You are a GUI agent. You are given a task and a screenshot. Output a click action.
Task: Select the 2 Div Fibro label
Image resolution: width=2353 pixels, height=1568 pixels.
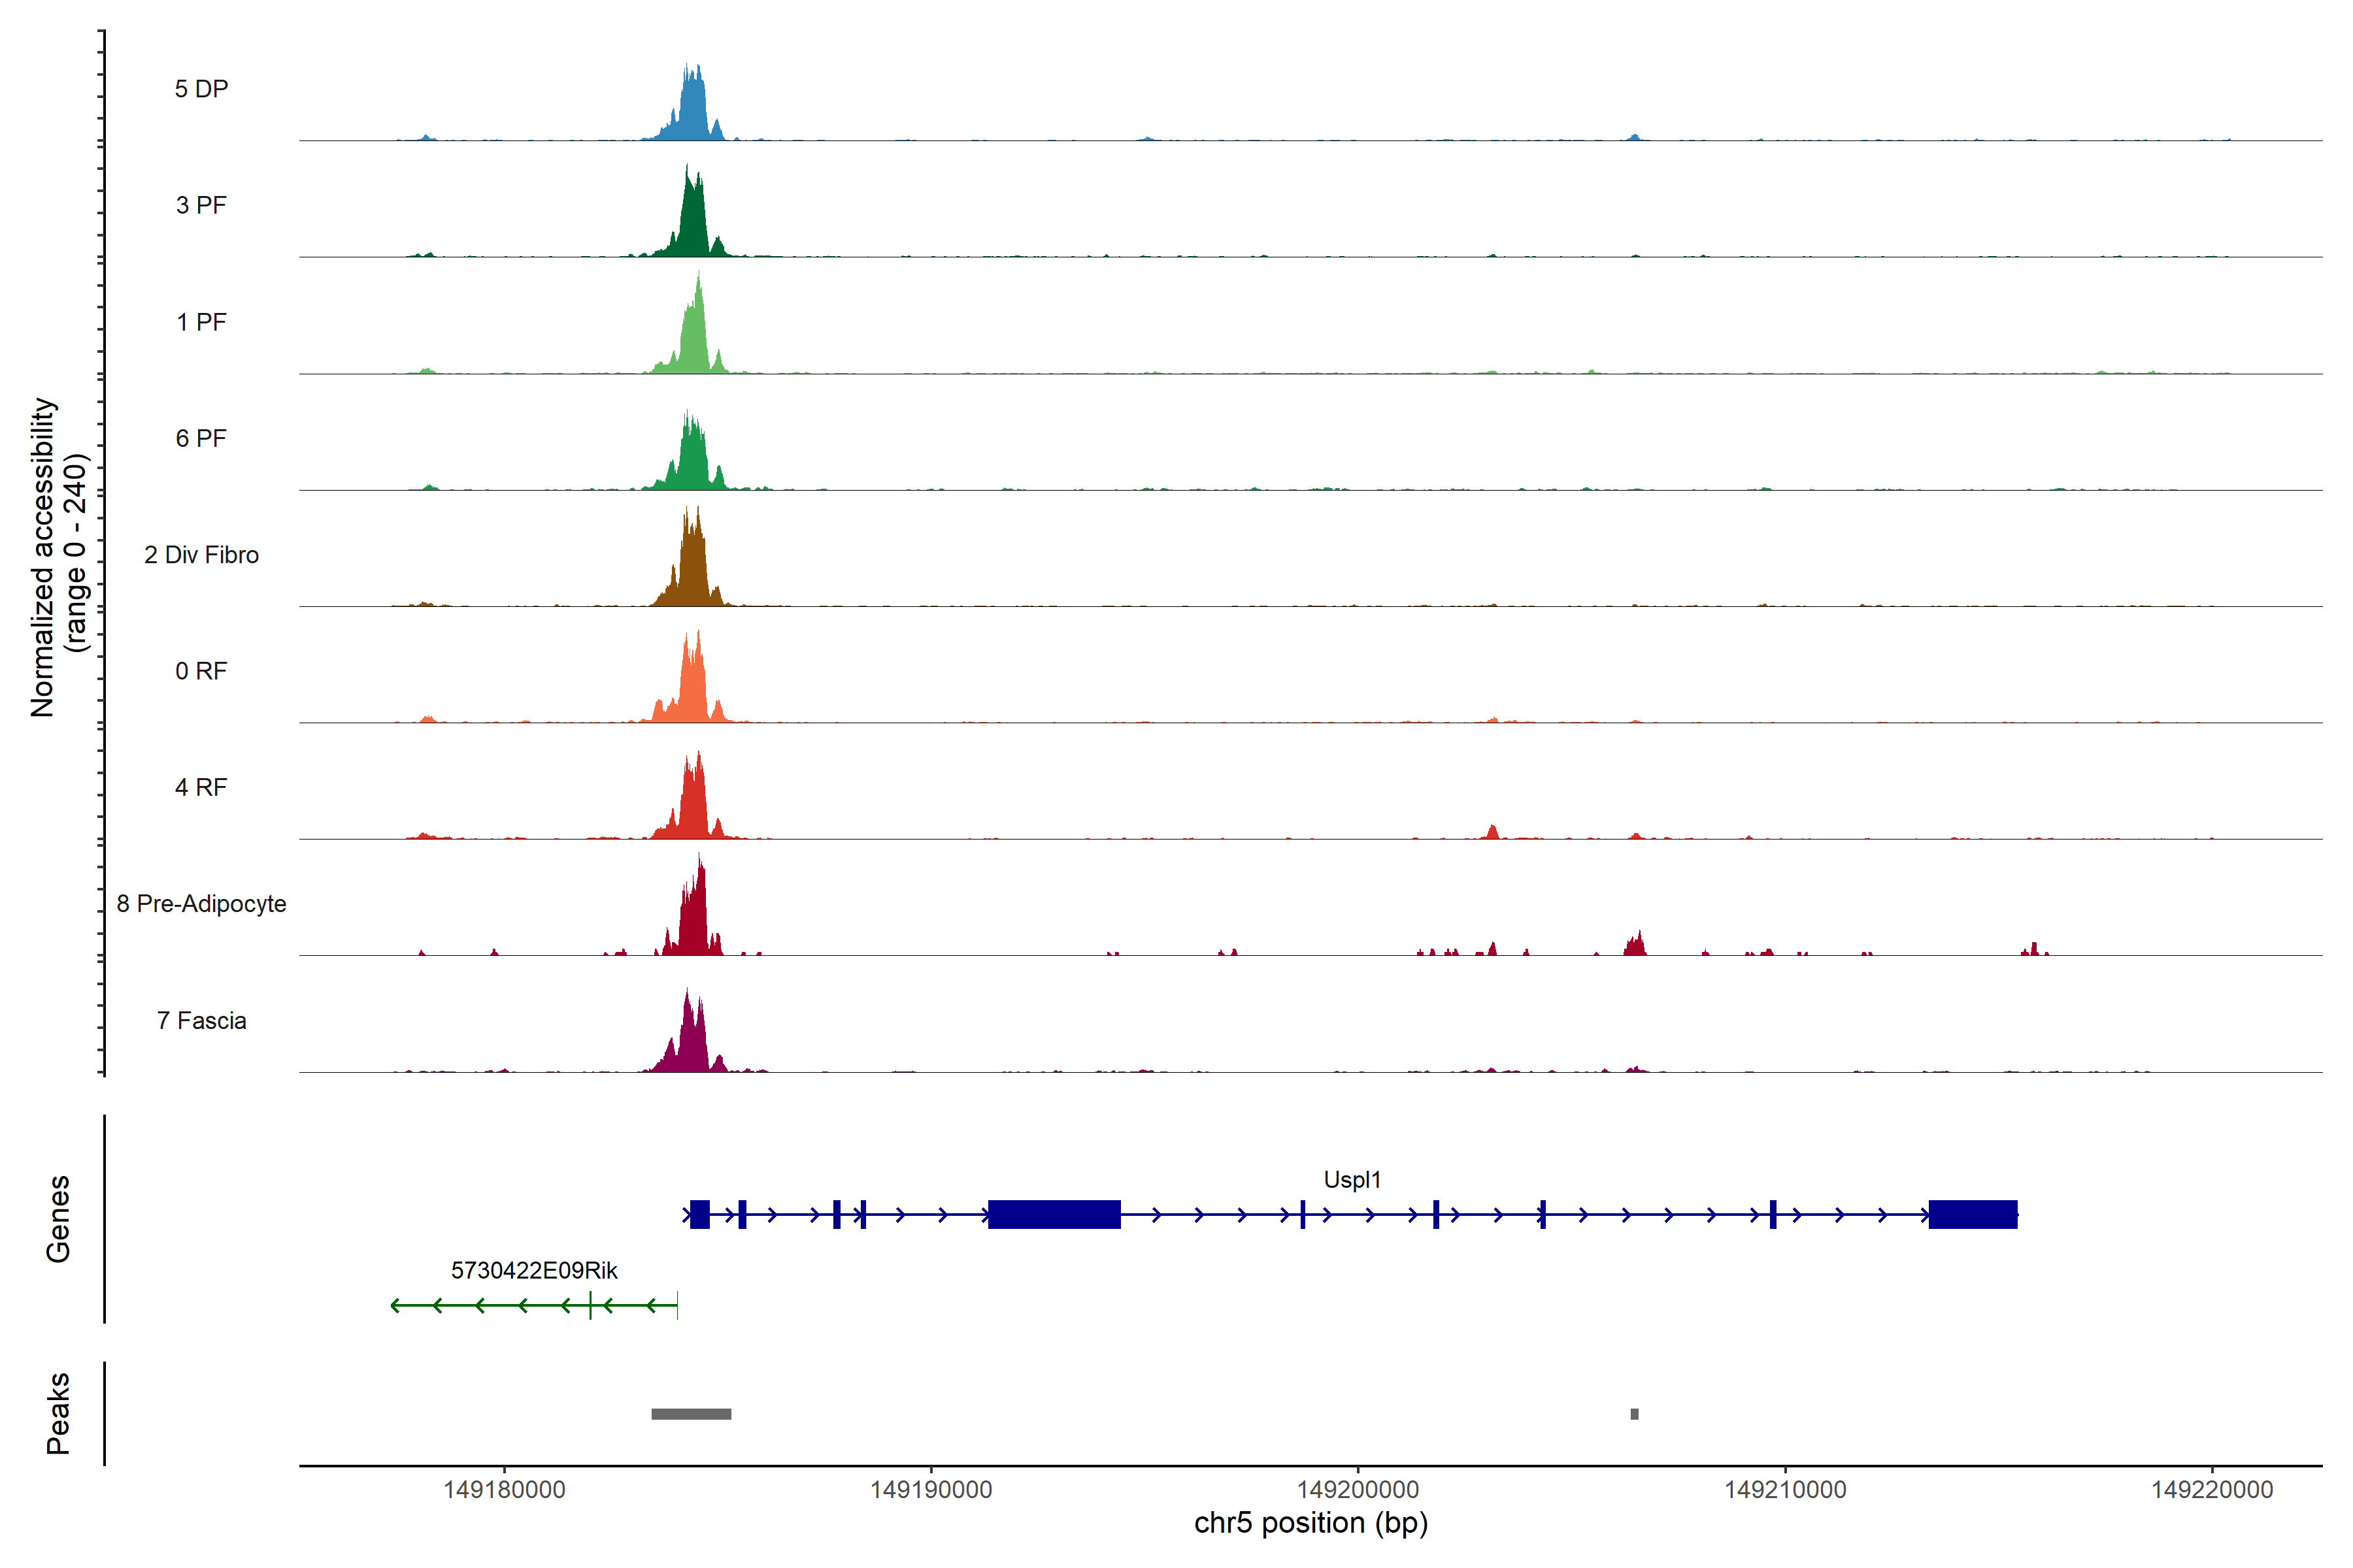coord(201,555)
